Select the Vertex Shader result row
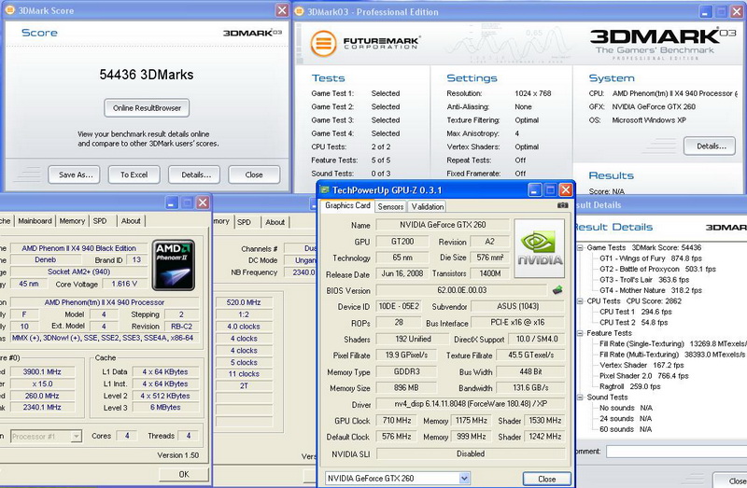747x488 pixels. pos(641,365)
